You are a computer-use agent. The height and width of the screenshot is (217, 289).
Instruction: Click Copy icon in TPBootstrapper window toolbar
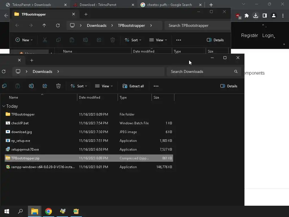click(58, 40)
